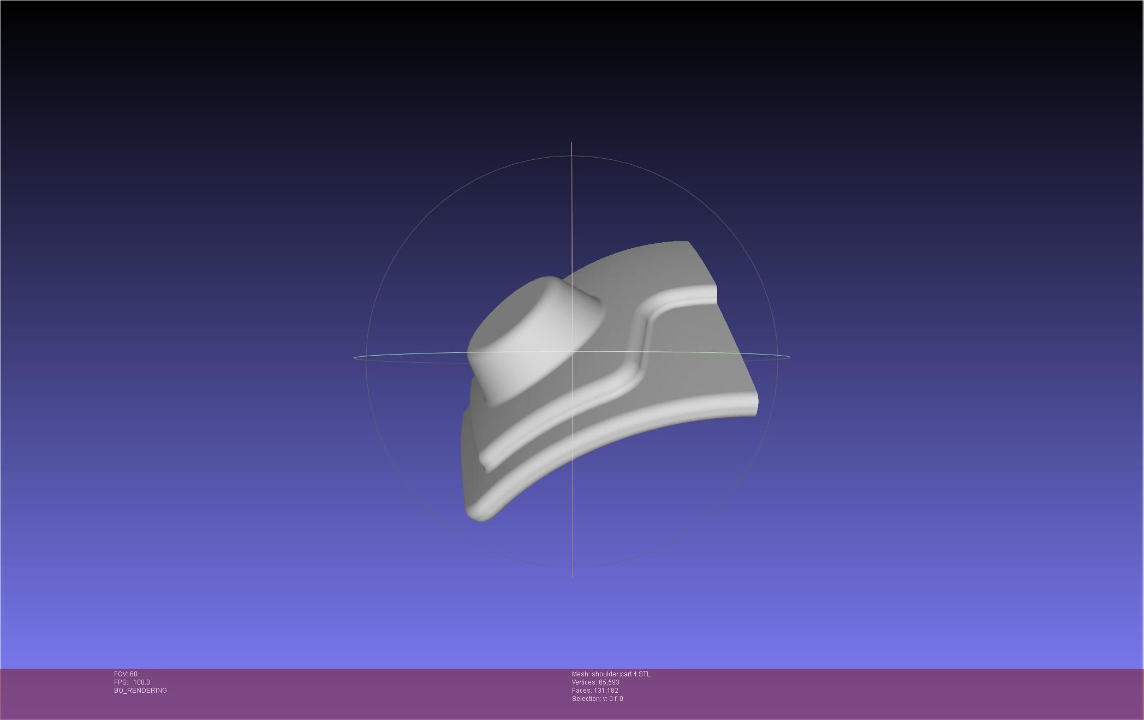Click the FOV: 60 readout
The height and width of the screenshot is (720, 1144).
[x=126, y=674]
